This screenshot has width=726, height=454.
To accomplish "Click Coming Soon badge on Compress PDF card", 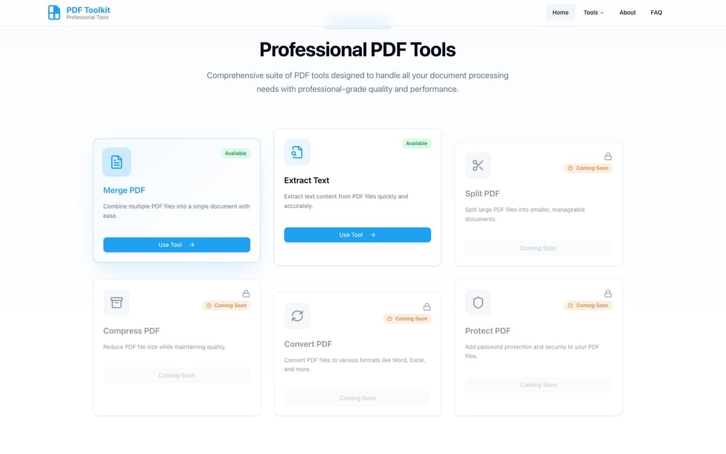I will point(226,305).
